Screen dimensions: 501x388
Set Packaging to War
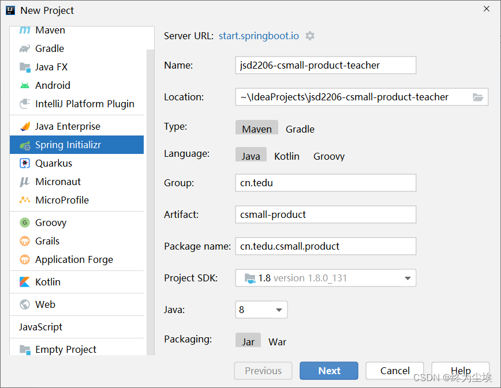pyautogui.click(x=277, y=342)
